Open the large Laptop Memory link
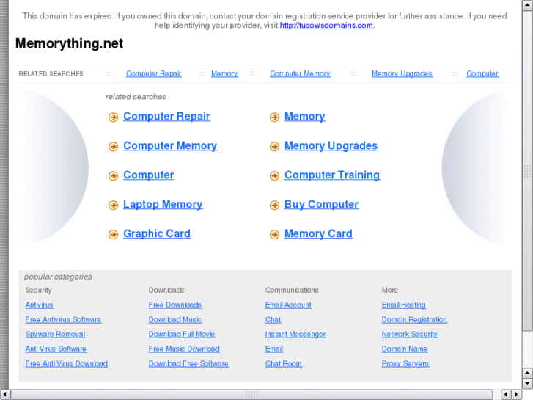533x400 pixels. click(163, 204)
